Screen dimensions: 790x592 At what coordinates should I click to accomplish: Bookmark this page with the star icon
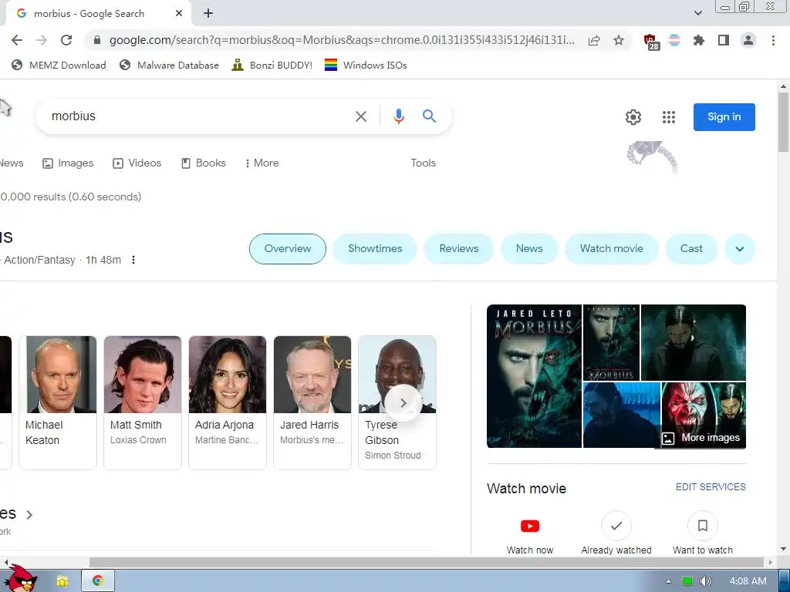click(619, 40)
